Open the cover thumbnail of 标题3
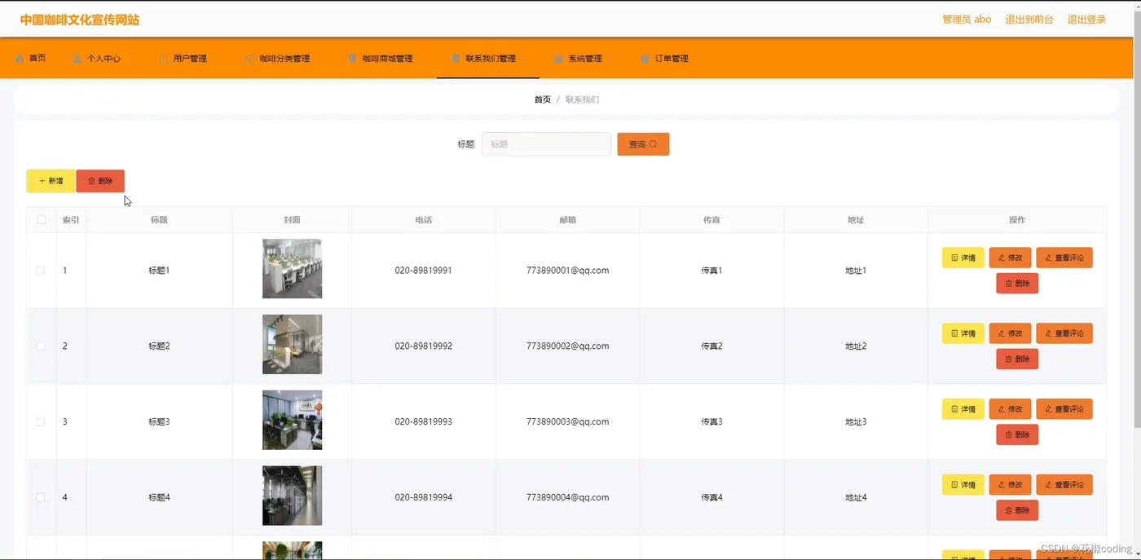The image size is (1141, 560). coord(292,420)
